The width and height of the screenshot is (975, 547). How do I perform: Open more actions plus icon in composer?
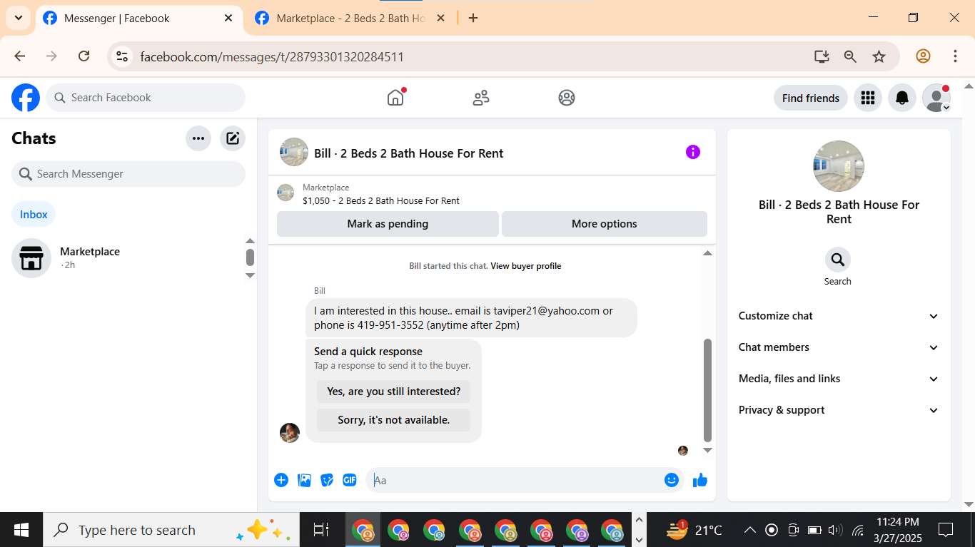click(x=281, y=480)
